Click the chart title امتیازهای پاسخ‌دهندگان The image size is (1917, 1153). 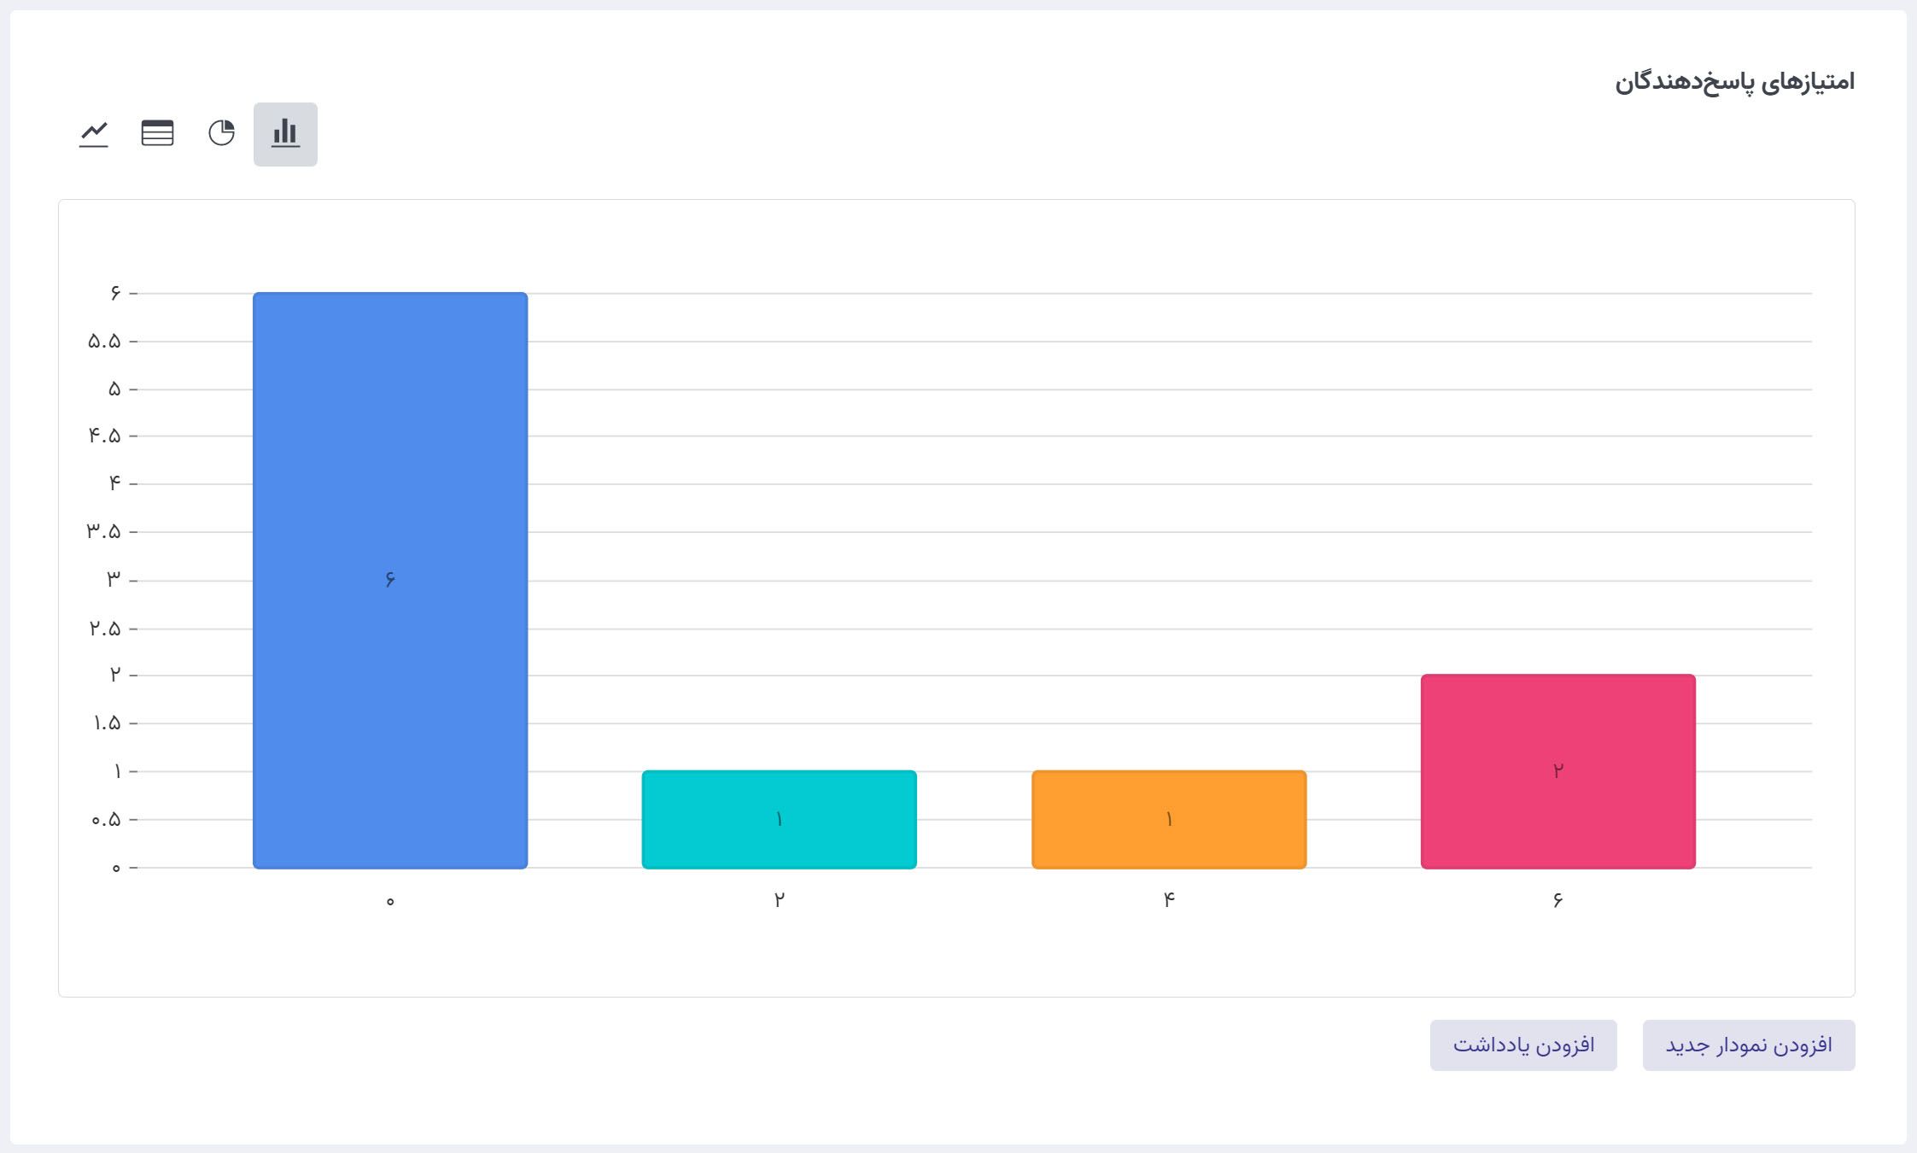pyautogui.click(x=1734, y=82)
